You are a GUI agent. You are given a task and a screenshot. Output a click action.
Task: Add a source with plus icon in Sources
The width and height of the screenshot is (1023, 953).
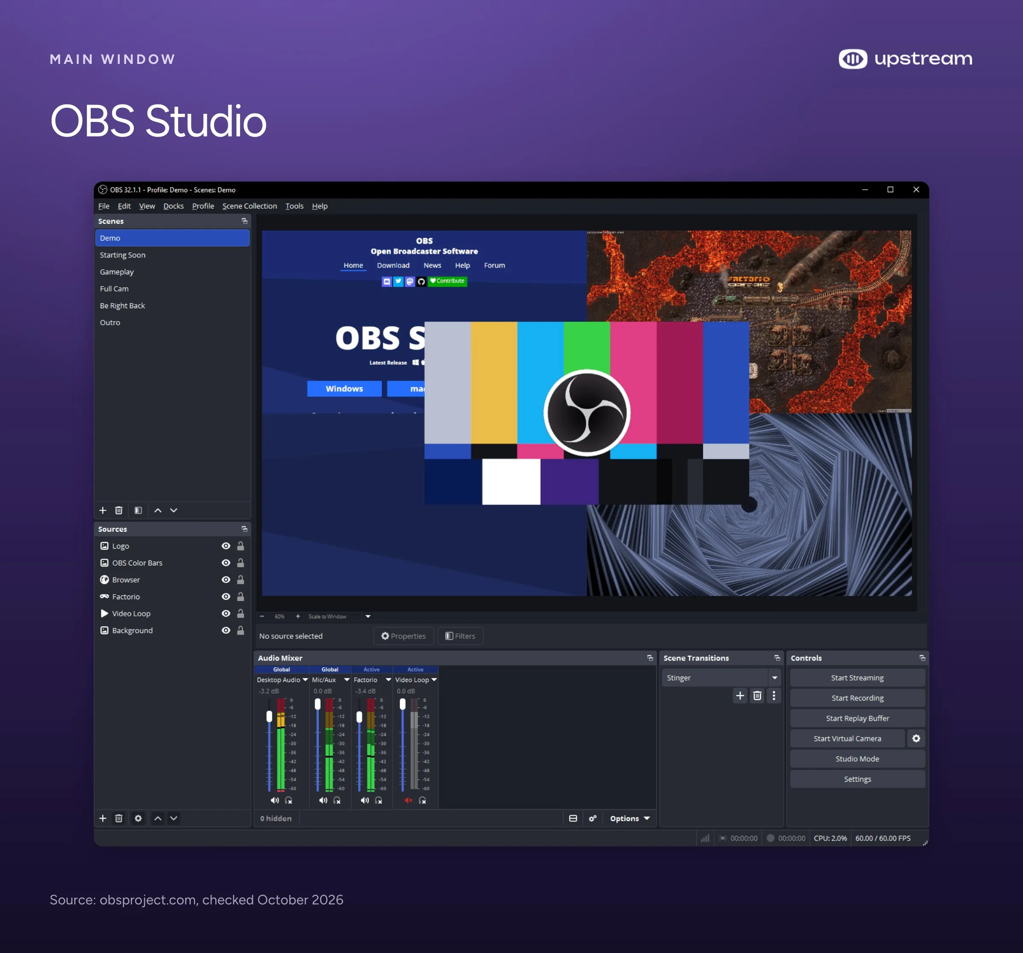[103, 818]
